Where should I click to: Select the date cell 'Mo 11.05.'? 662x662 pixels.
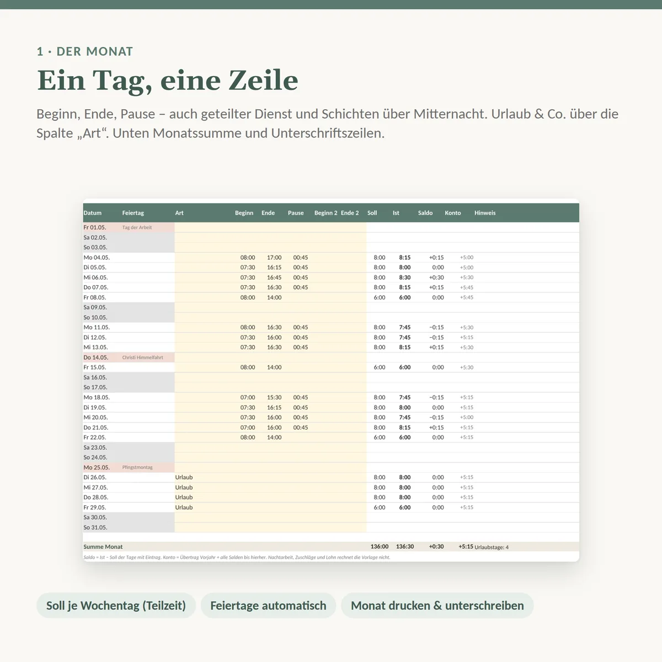point(97,327)
